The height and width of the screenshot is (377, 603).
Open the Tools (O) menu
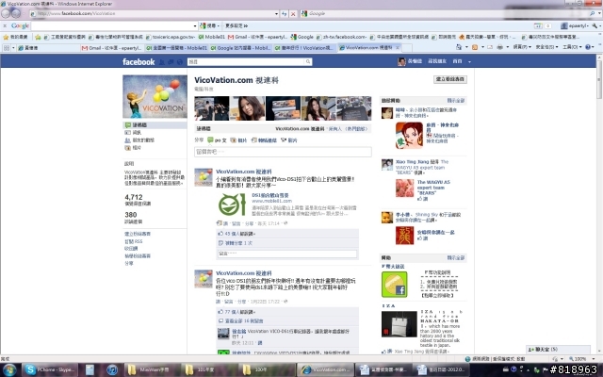(572, 47)
